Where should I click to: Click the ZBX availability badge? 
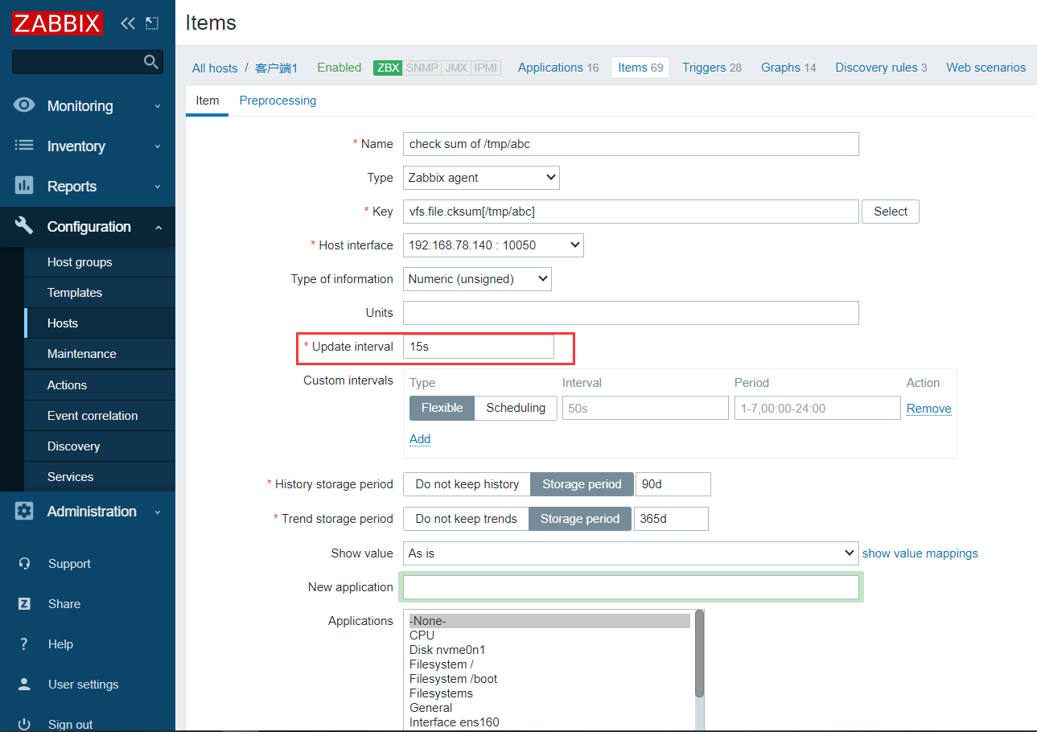pyautogui.click(x=388, y=68)
